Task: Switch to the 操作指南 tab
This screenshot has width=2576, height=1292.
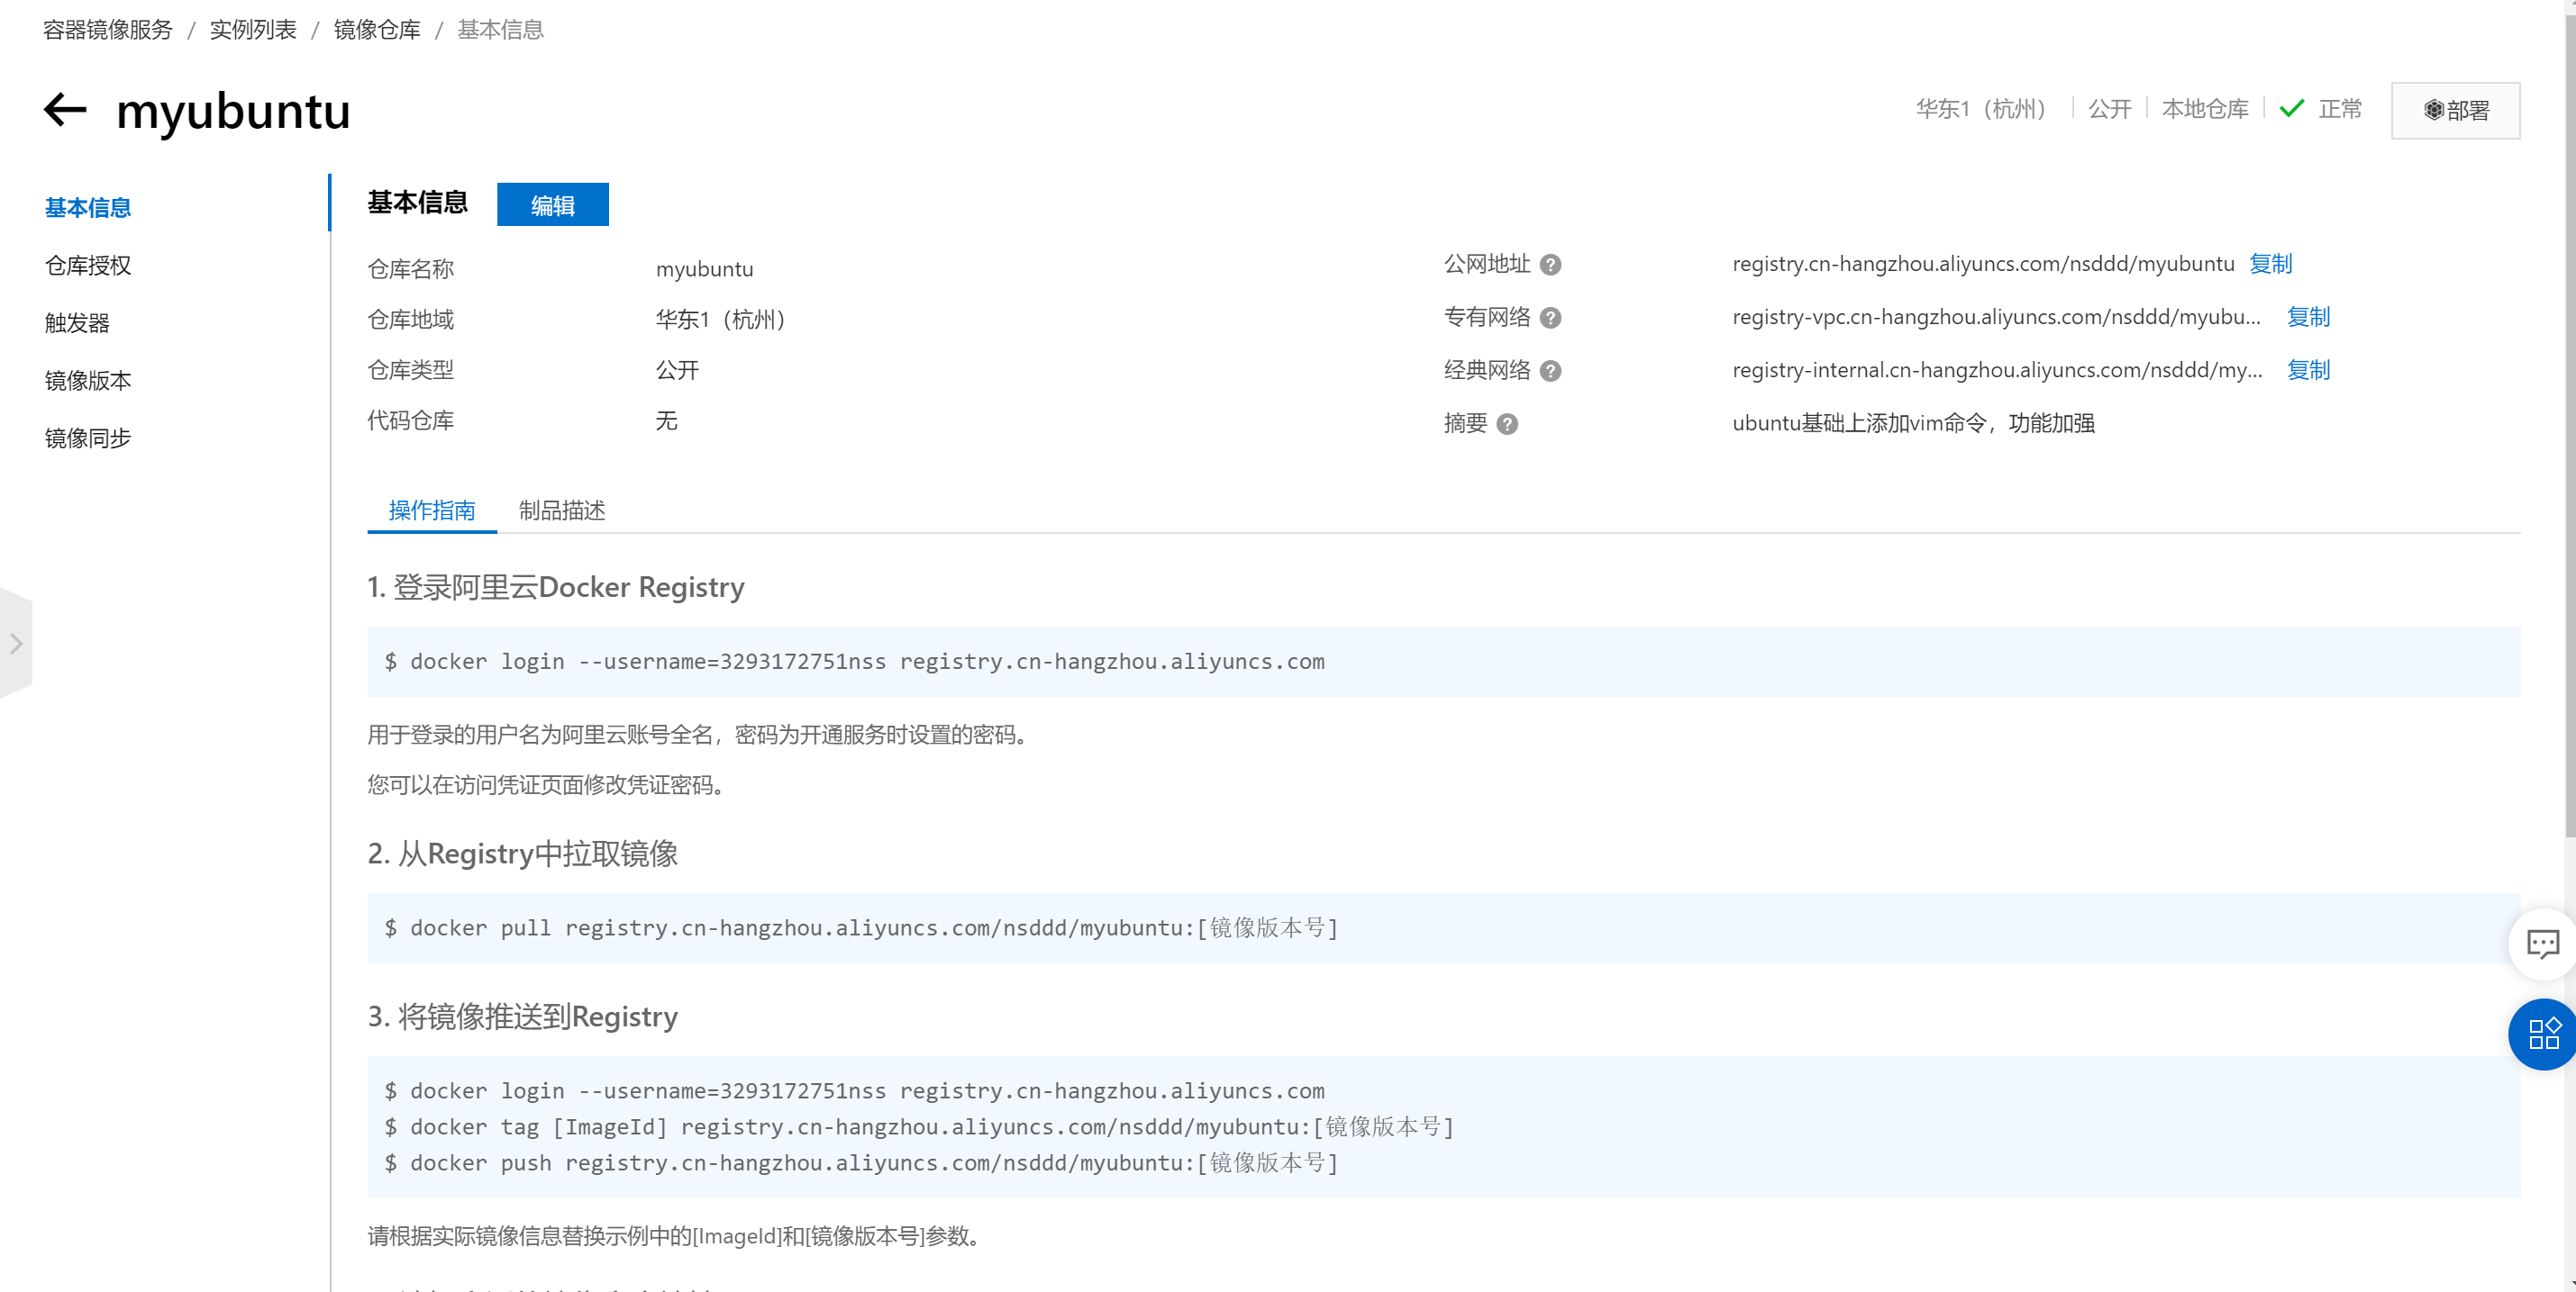Action: click(432, 510)
